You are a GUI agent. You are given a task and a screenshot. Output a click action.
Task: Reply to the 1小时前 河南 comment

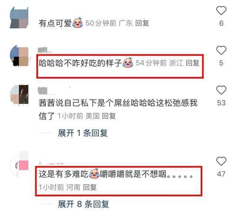pyautogui.click(x=90, y=187)
